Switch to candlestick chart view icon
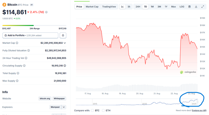Image resolution: width=209 pixels, height=115 pixels. [x=129, y=7]
